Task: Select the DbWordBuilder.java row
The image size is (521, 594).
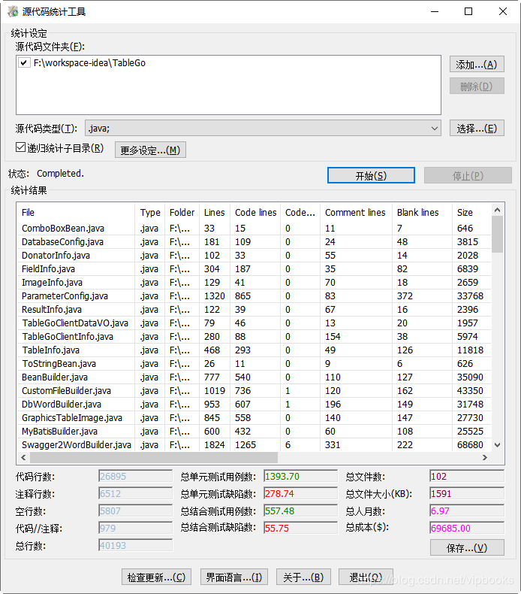Action: 254,405
